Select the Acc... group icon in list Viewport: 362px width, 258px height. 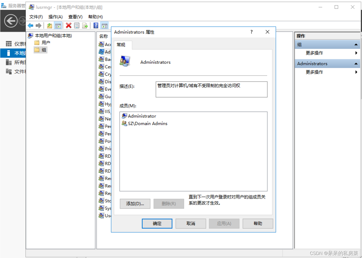pyautogui.click(x=101, y=44)
